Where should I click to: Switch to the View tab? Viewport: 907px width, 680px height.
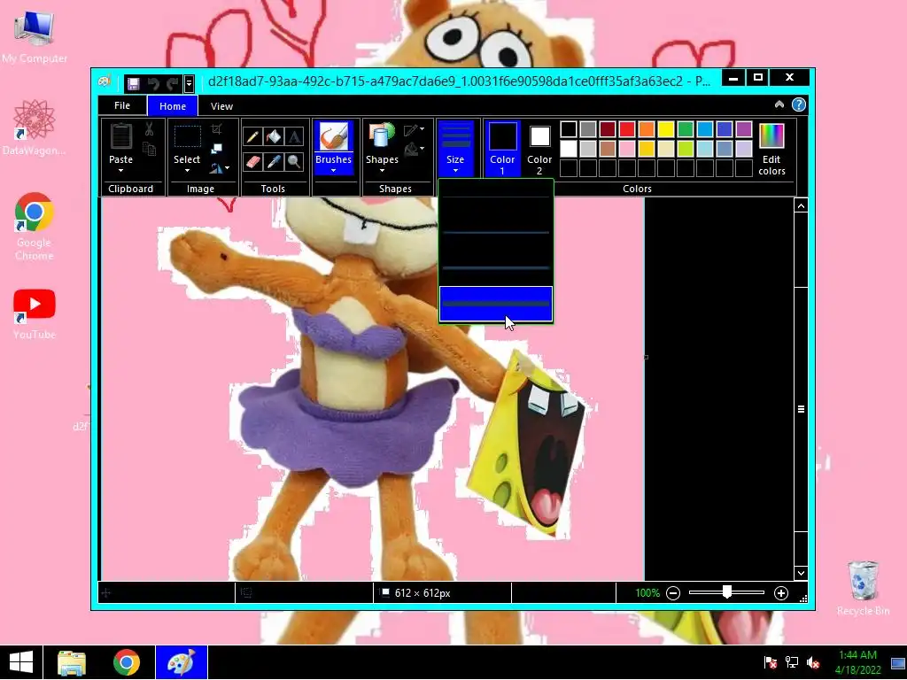[221, 106]
